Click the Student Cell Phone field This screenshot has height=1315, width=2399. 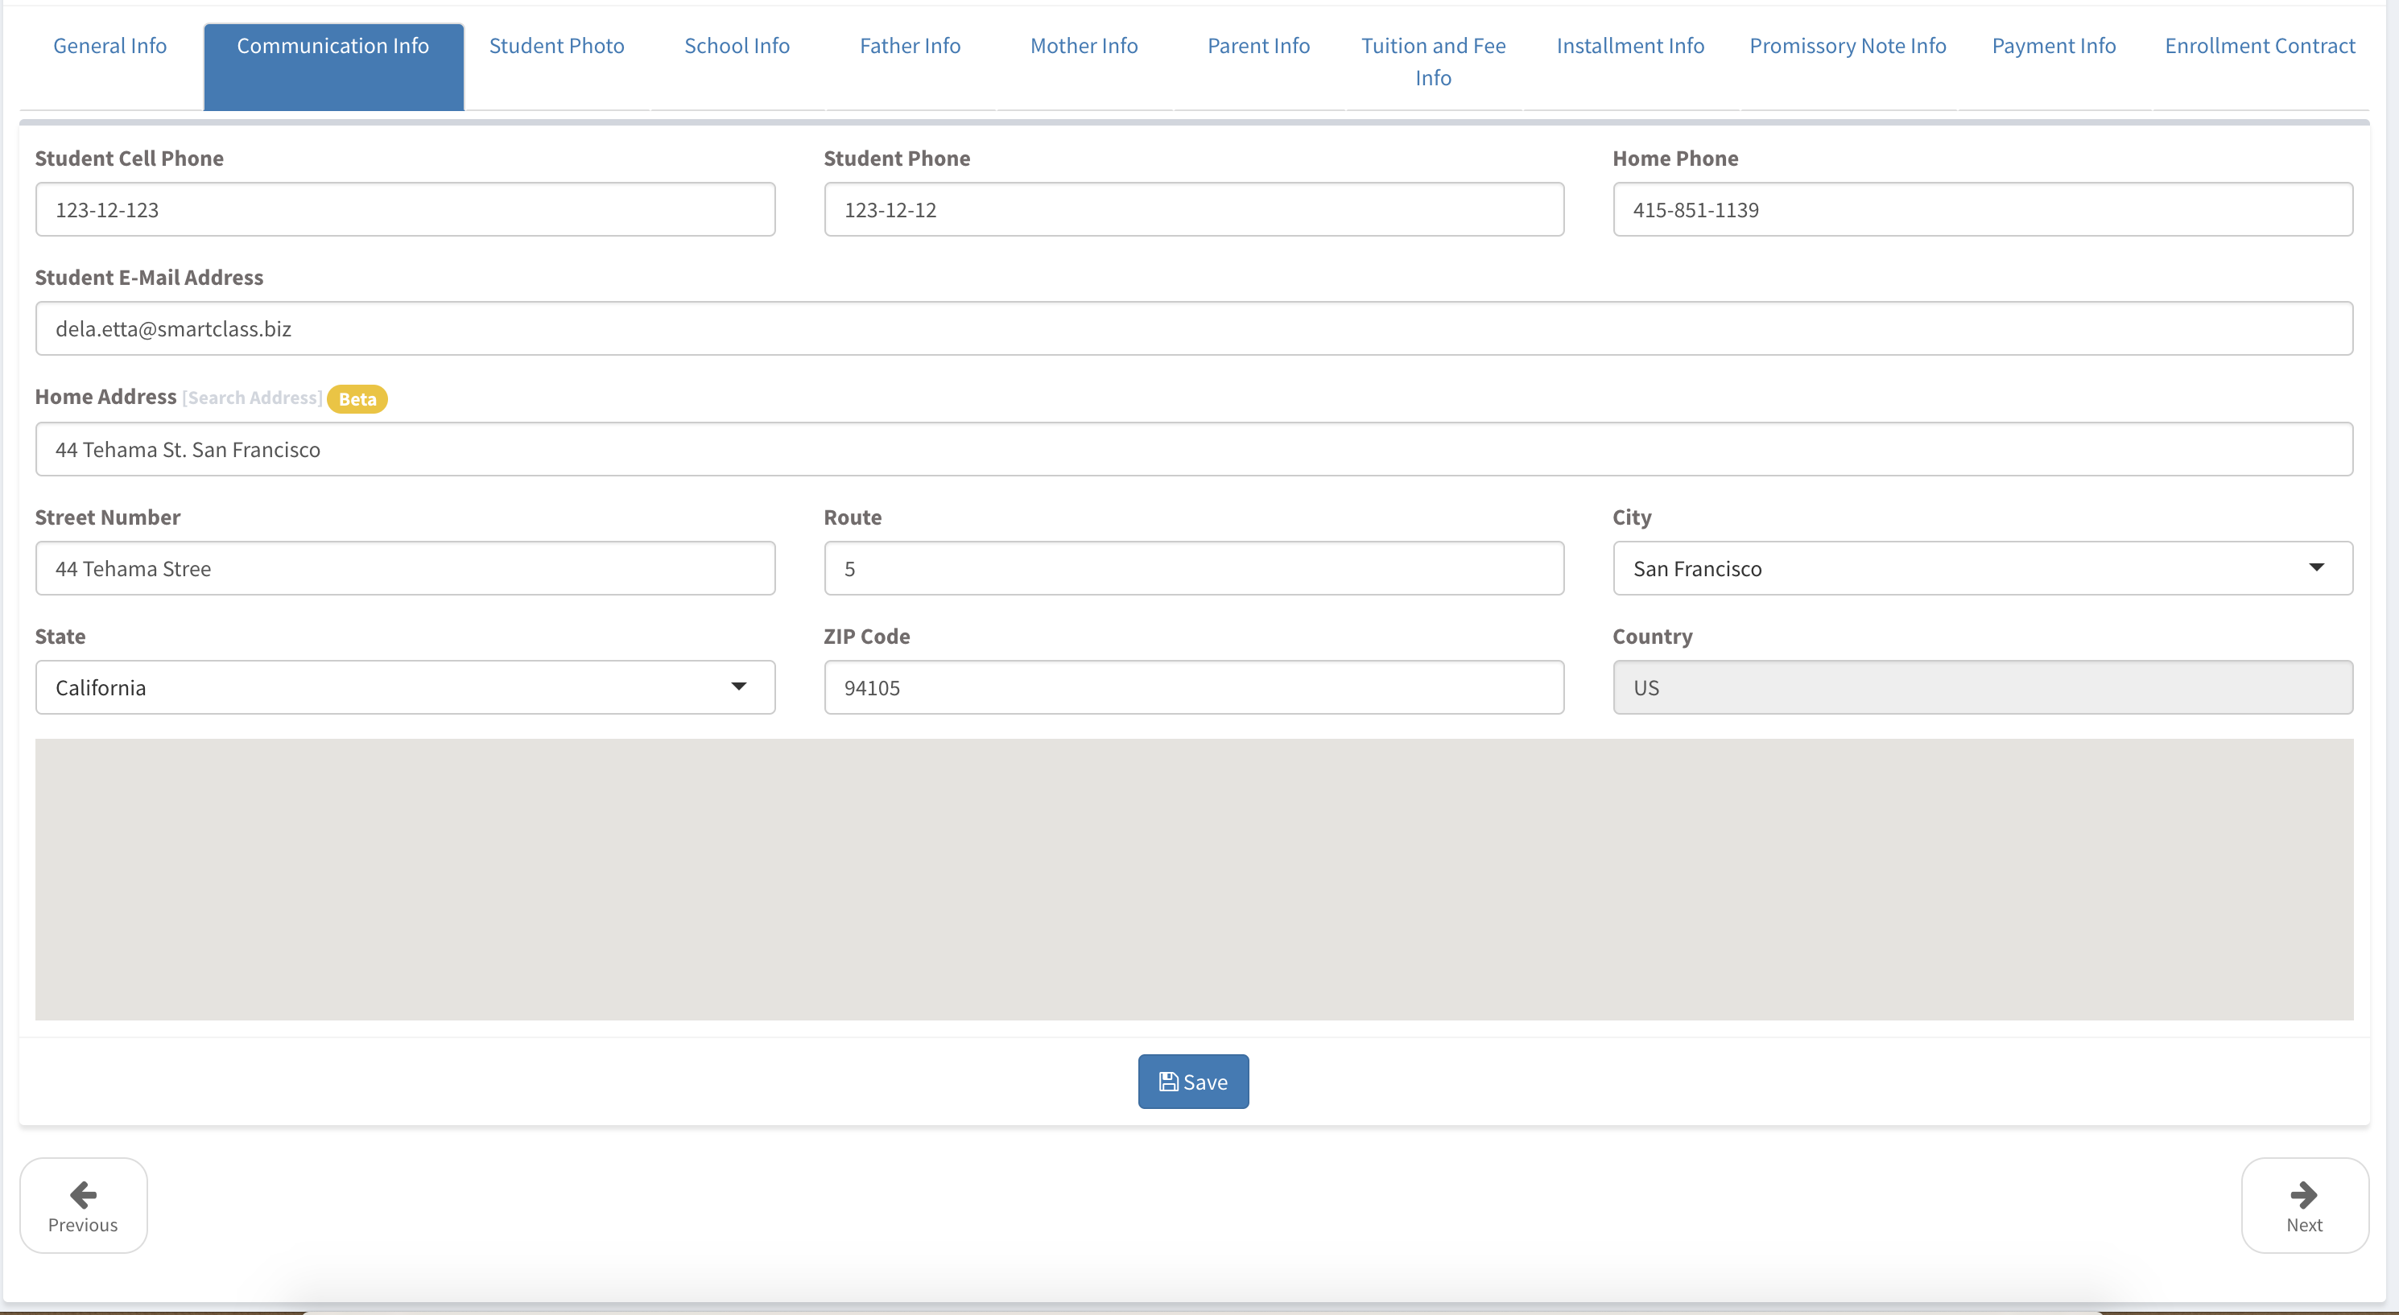point(405,209)
